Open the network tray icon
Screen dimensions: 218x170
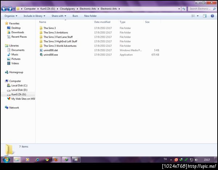click(191, 160)
